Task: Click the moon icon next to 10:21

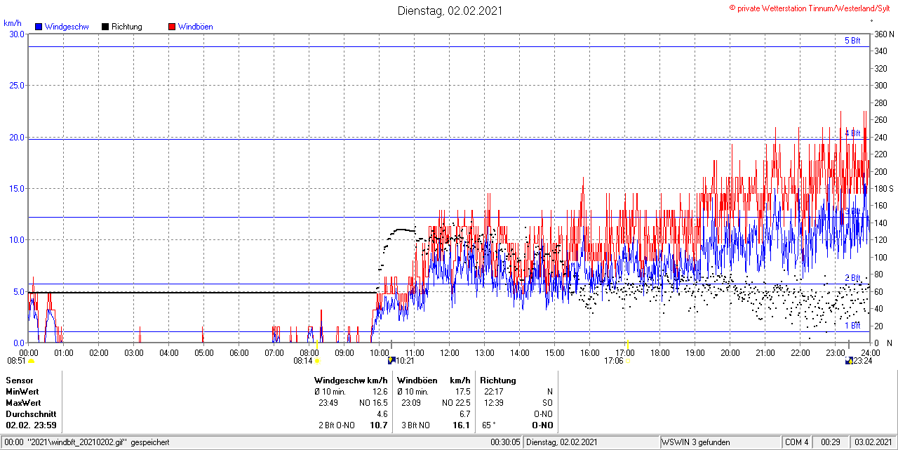Action: tap(391, 361)
